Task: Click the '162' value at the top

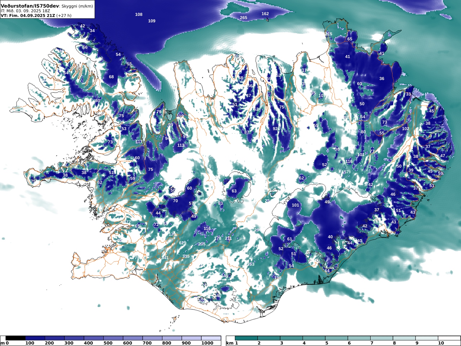Action: [x=265, y=14]
